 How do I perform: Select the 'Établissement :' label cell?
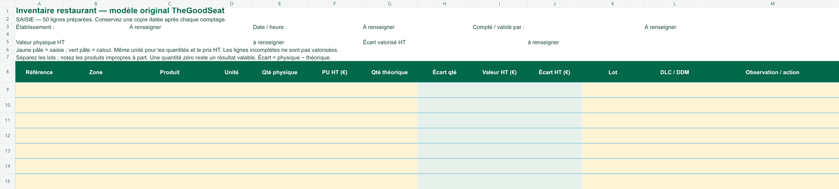35,27
